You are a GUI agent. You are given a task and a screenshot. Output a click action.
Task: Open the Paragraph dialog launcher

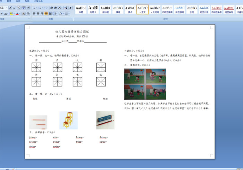72,19
